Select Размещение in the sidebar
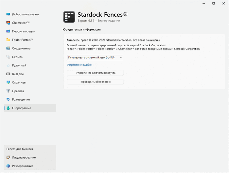The height and width of the screenshot is (173, 229). 30,99
